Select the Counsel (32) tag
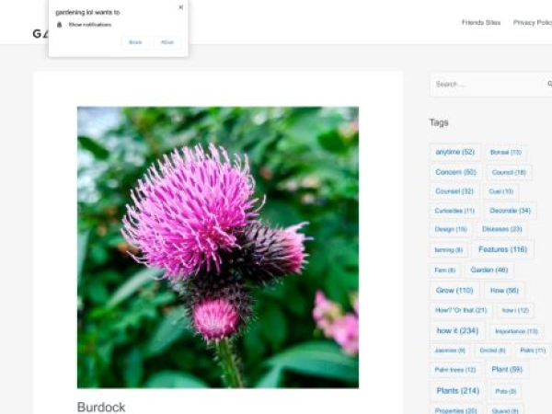 point(454,191)
